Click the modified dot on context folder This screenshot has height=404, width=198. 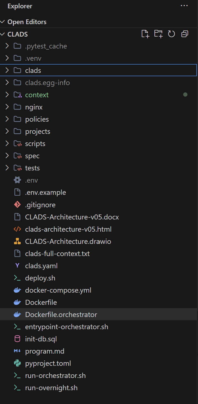(x=185, y=95)
